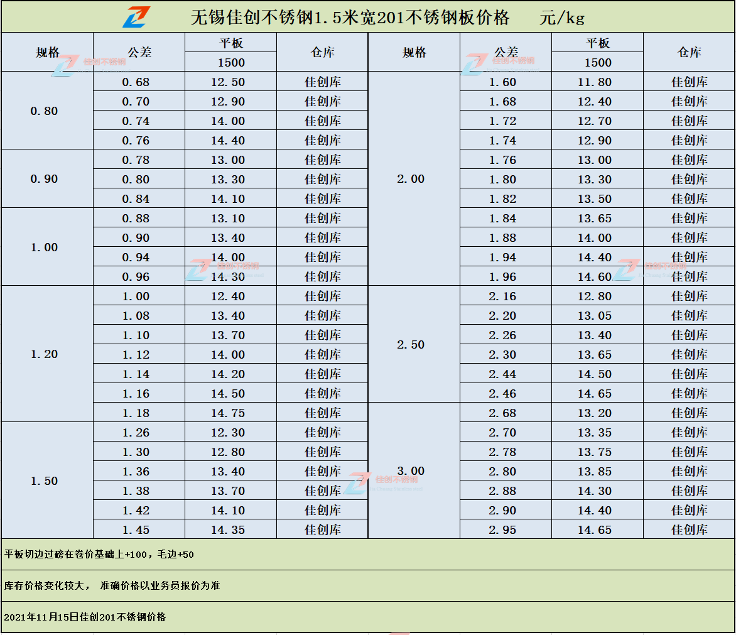This screenshot has height=635, width=736.
Task: Click the 公差 tolerance value 0.68
Action: (136, 82)
